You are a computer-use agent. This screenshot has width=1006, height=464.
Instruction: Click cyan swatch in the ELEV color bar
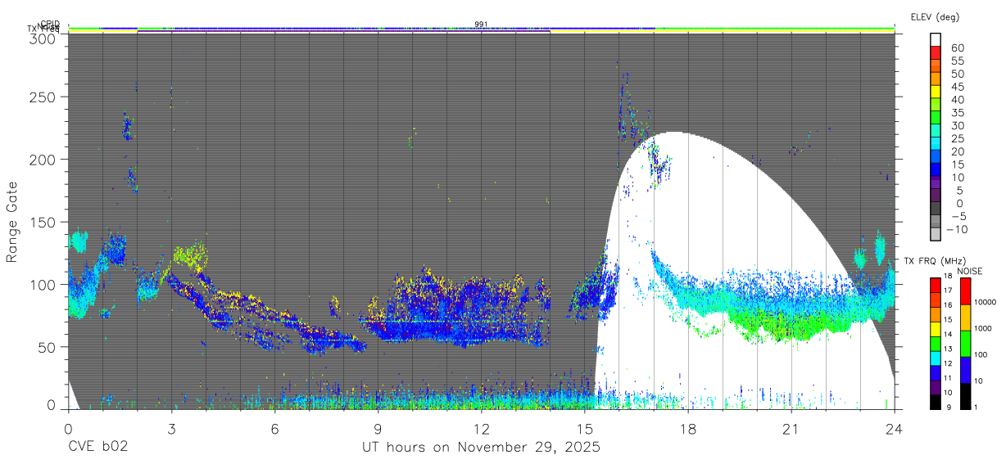pyautogui.click(x=936, y=143)
